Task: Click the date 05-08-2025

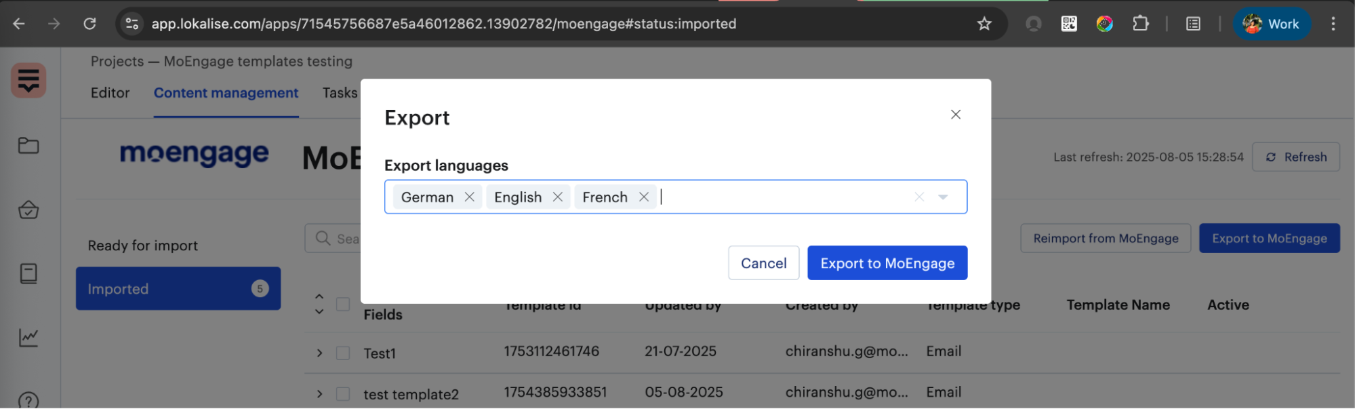Action: pyautogui.click(x=684, y=392)
